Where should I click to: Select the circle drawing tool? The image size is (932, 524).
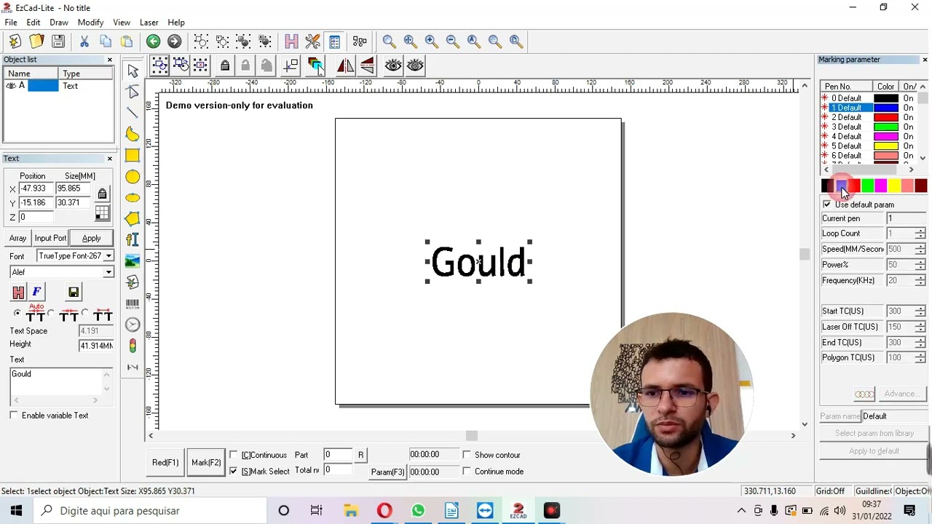(x=133, y=177)
